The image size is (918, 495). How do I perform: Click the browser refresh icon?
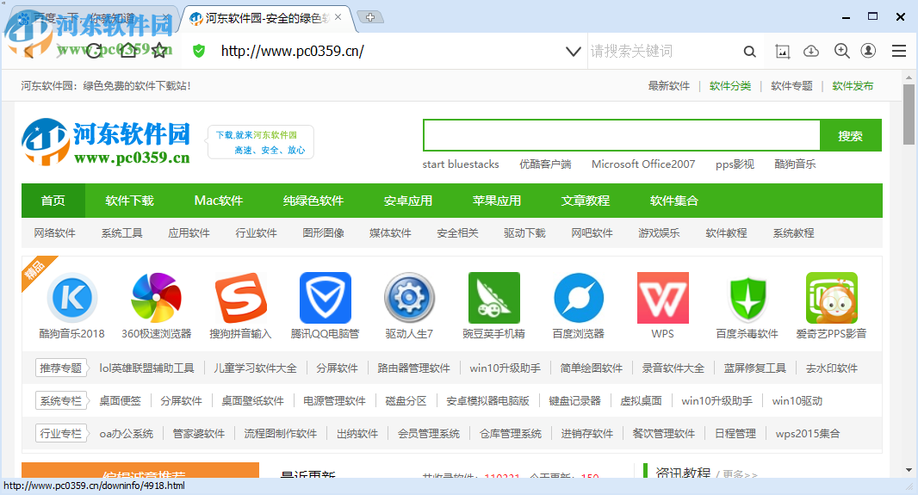click(x=94, y=52)
